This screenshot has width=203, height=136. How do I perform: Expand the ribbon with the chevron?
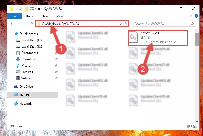tap(191, 16)
